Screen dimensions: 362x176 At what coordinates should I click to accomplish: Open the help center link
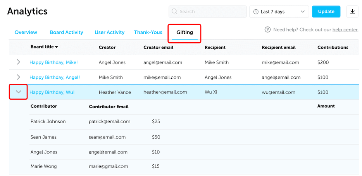345,29
